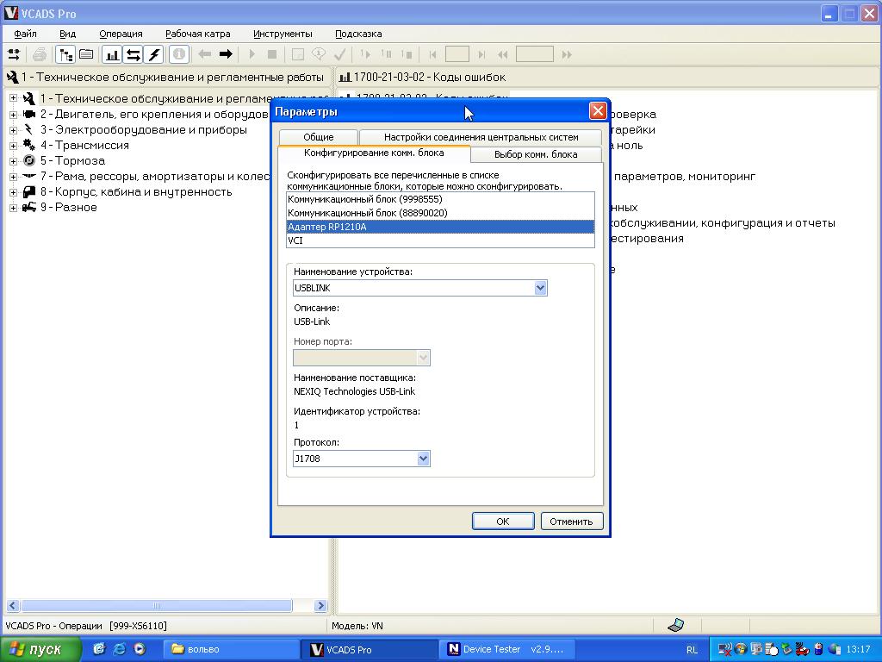Select the tree view toolbar icon
The image size is (882, 662).
(65, 54)
